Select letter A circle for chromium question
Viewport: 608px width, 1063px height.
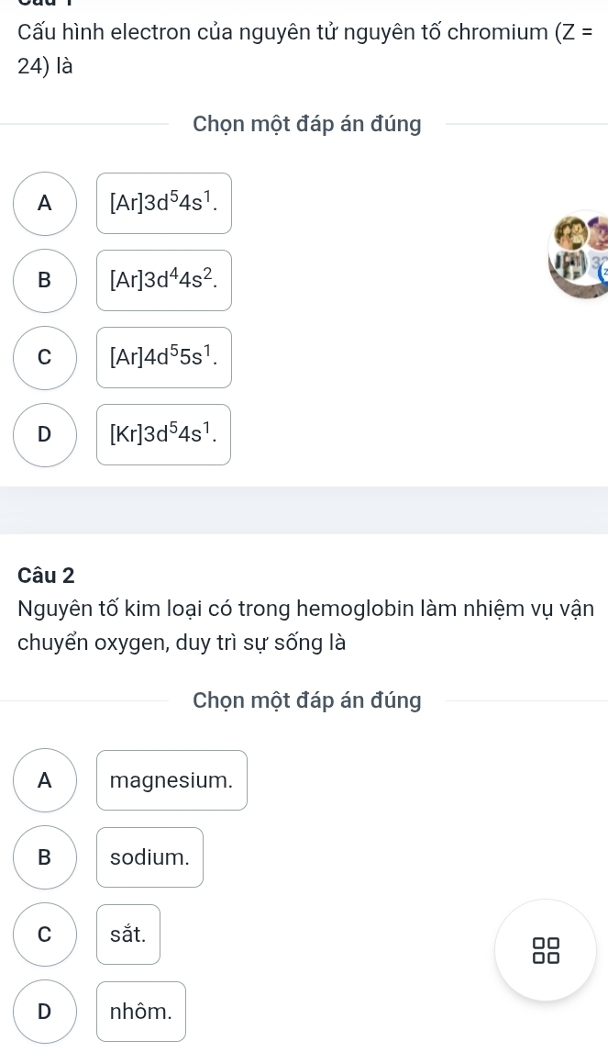pyautogui.click(x=45, y=204)
